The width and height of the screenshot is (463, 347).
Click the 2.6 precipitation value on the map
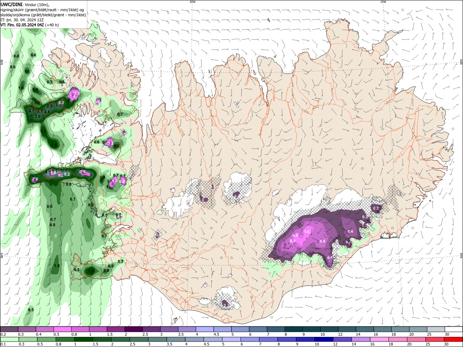(x=35, y=179)
